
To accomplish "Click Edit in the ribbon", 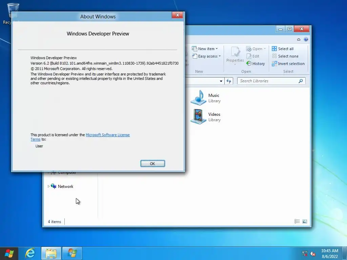I will tap(253, 56).
